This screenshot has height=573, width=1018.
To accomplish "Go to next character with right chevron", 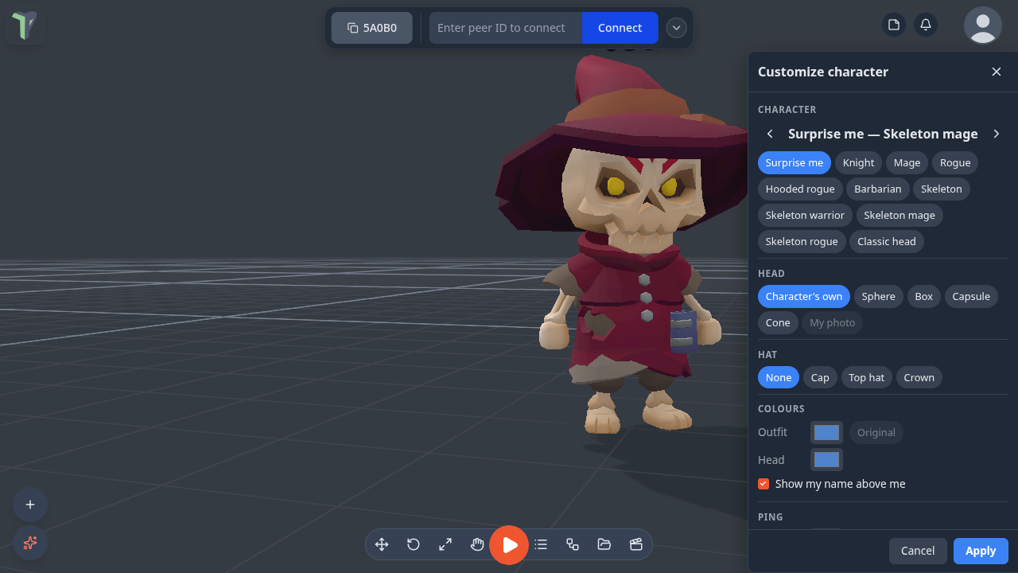I will coord(997,134).
